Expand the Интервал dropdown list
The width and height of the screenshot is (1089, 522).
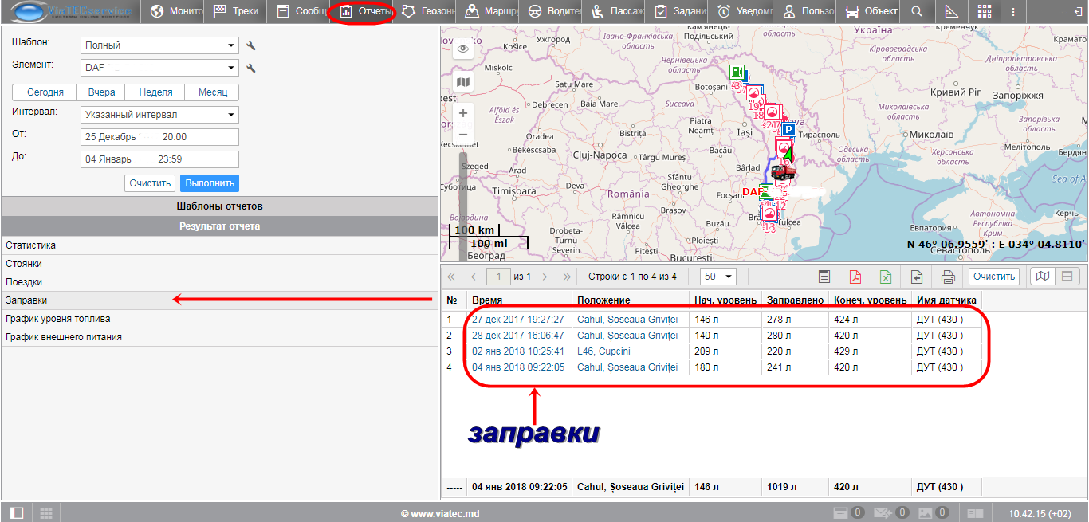tap(159, 115)
